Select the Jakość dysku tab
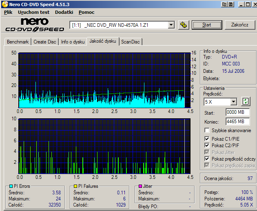 [103, 41]
